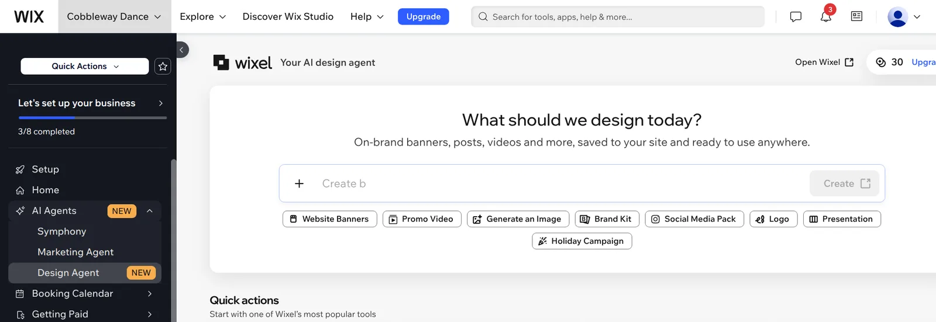Click the 30 credits count

tap(897, 62)
